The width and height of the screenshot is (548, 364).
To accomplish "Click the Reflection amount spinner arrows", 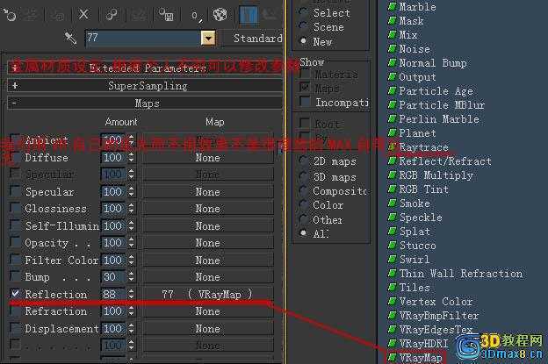I will click(131, 294).
